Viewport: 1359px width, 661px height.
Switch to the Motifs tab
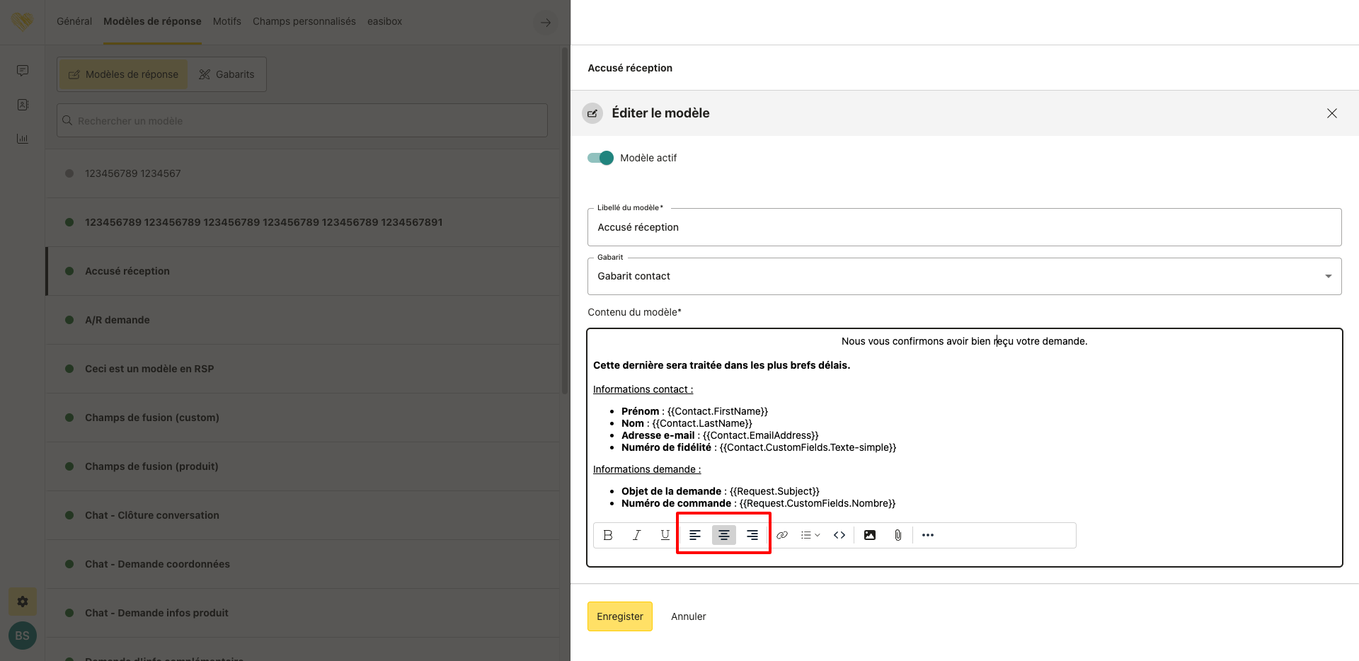pos(226,21)
